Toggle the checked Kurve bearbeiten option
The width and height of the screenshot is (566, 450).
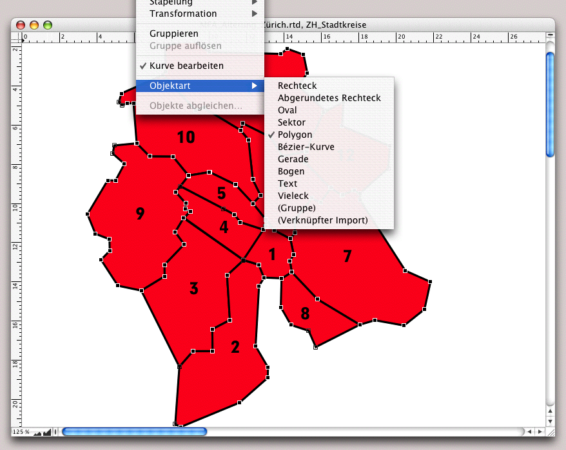[186, 66]
